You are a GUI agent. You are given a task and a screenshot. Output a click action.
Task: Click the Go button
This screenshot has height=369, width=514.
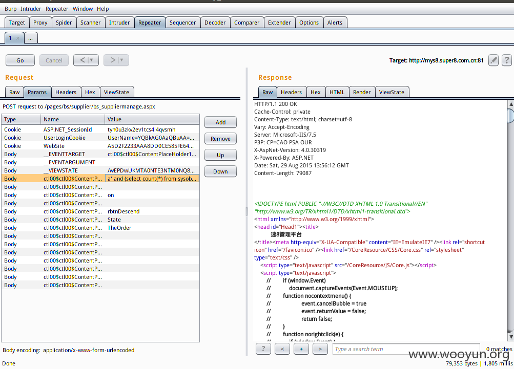(x=20, y=60)
